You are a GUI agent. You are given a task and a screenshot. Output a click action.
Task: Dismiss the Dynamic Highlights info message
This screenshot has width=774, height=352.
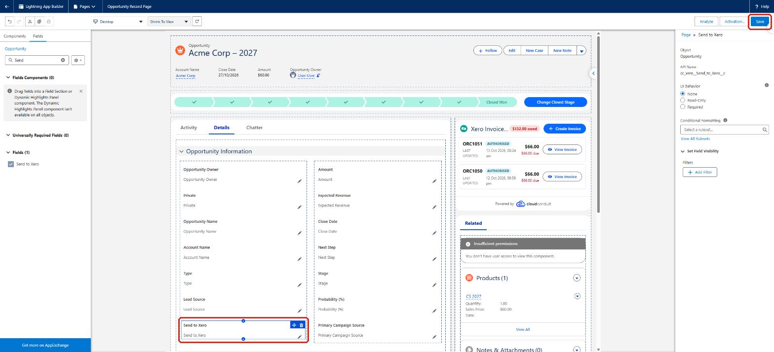click(x=81, y=91)
